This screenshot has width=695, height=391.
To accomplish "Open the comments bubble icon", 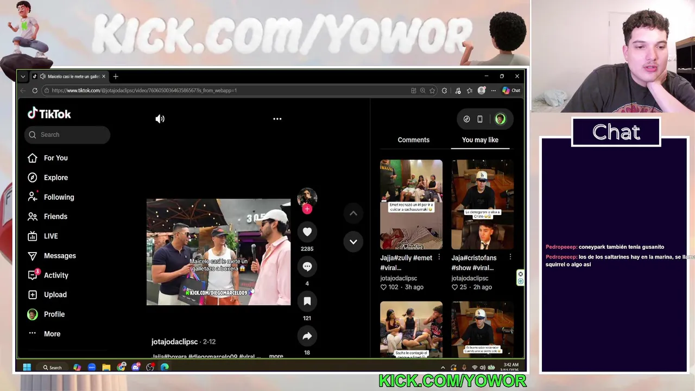I will click(307, 267).
